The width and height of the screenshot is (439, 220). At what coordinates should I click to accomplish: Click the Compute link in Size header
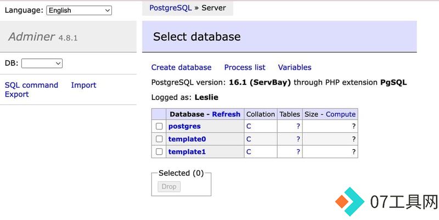[x=341, y=114]
